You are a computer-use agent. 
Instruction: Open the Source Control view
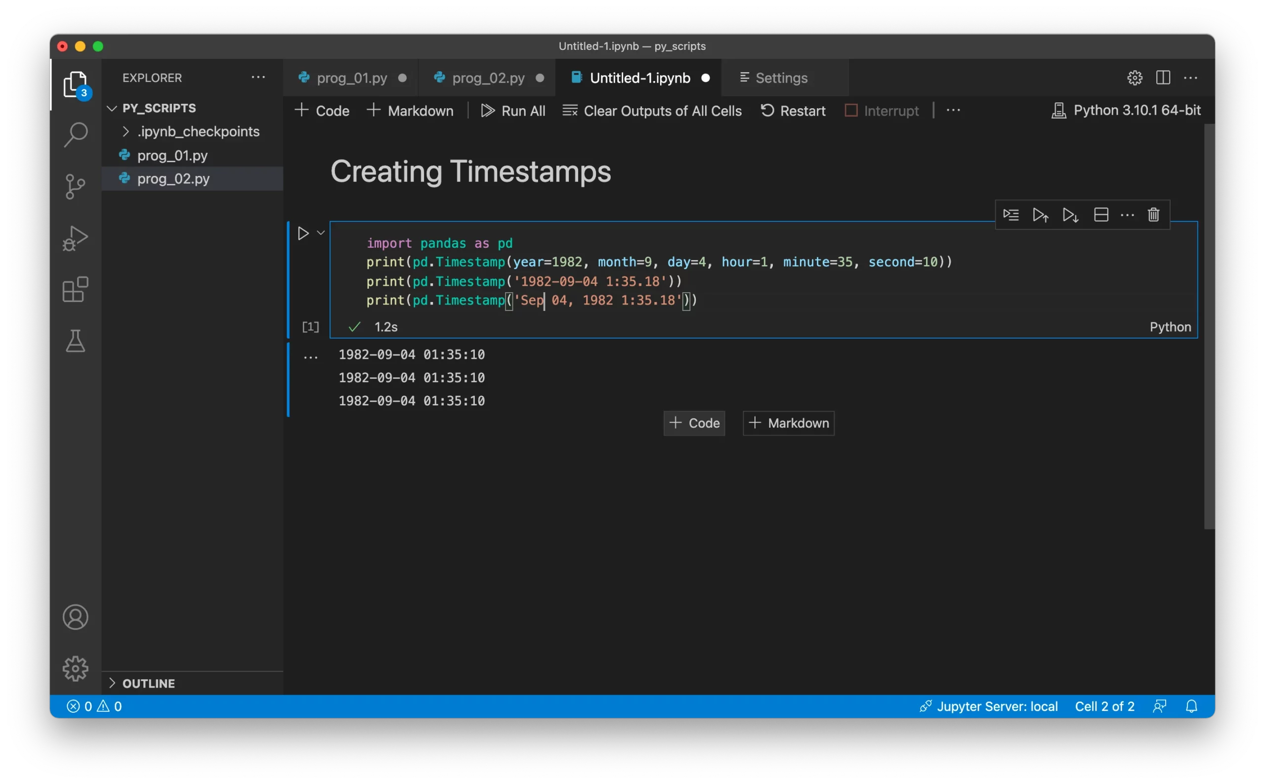pos(76,186)
